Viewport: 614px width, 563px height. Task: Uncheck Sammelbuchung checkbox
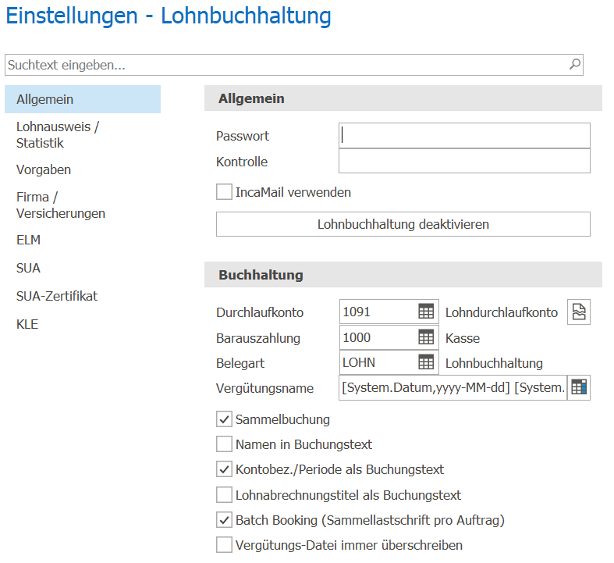pyautogui.click(x=224, y=419)
